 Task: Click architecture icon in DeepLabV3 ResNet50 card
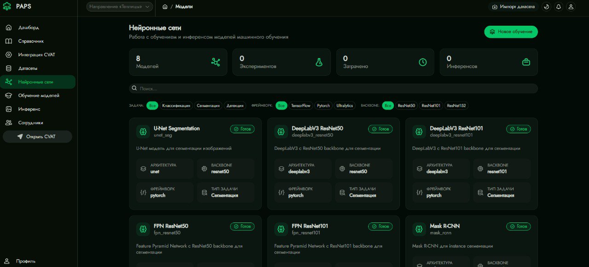coord(281,169)
